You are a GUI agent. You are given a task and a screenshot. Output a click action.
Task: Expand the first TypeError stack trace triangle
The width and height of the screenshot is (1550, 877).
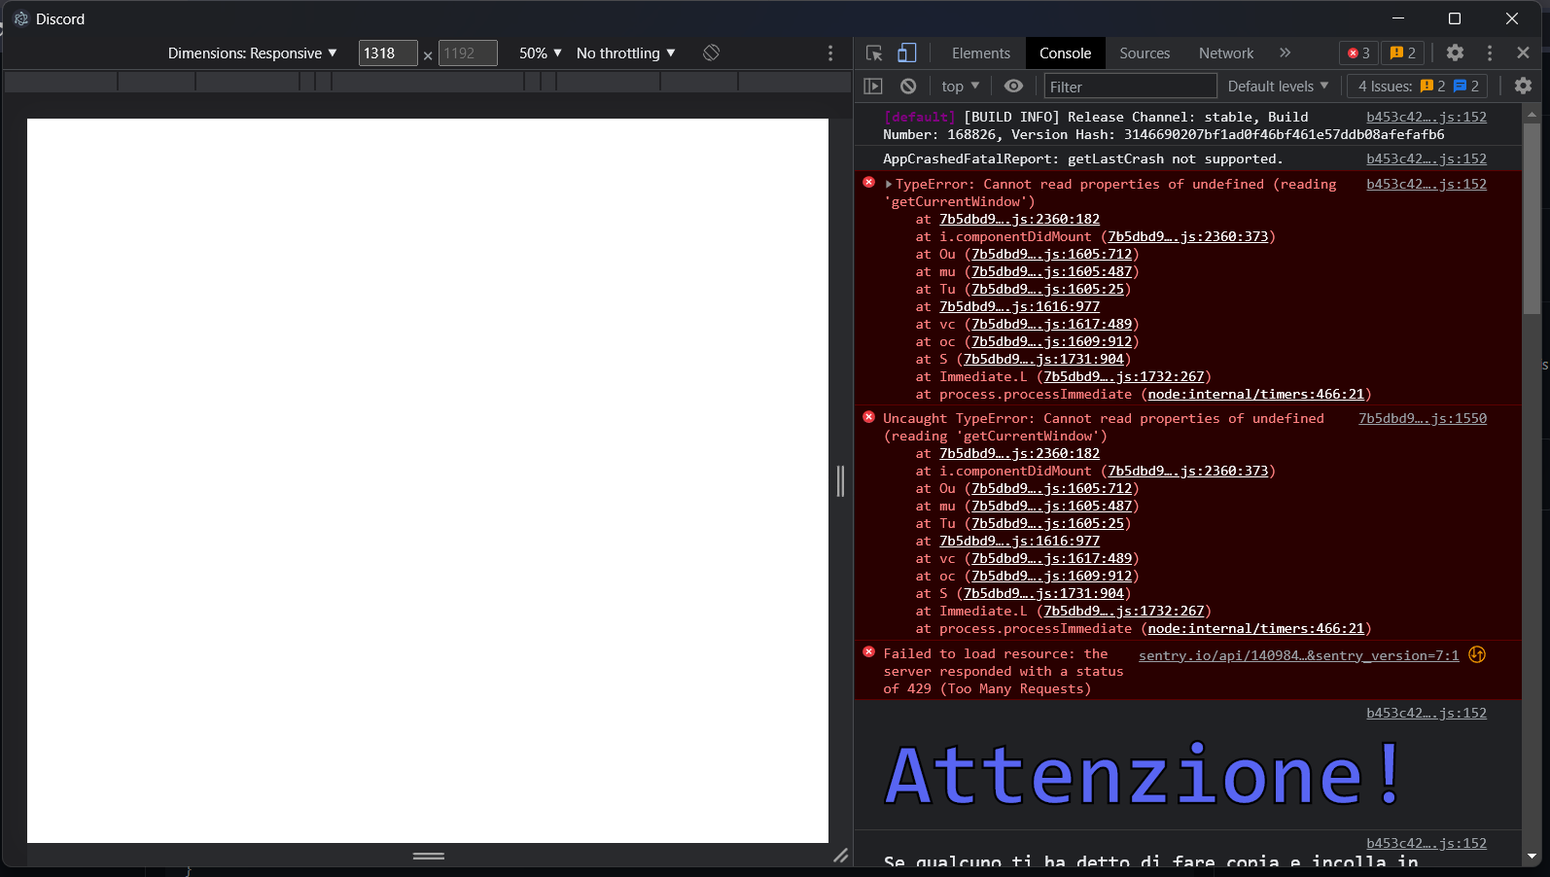tap(889, 184)
